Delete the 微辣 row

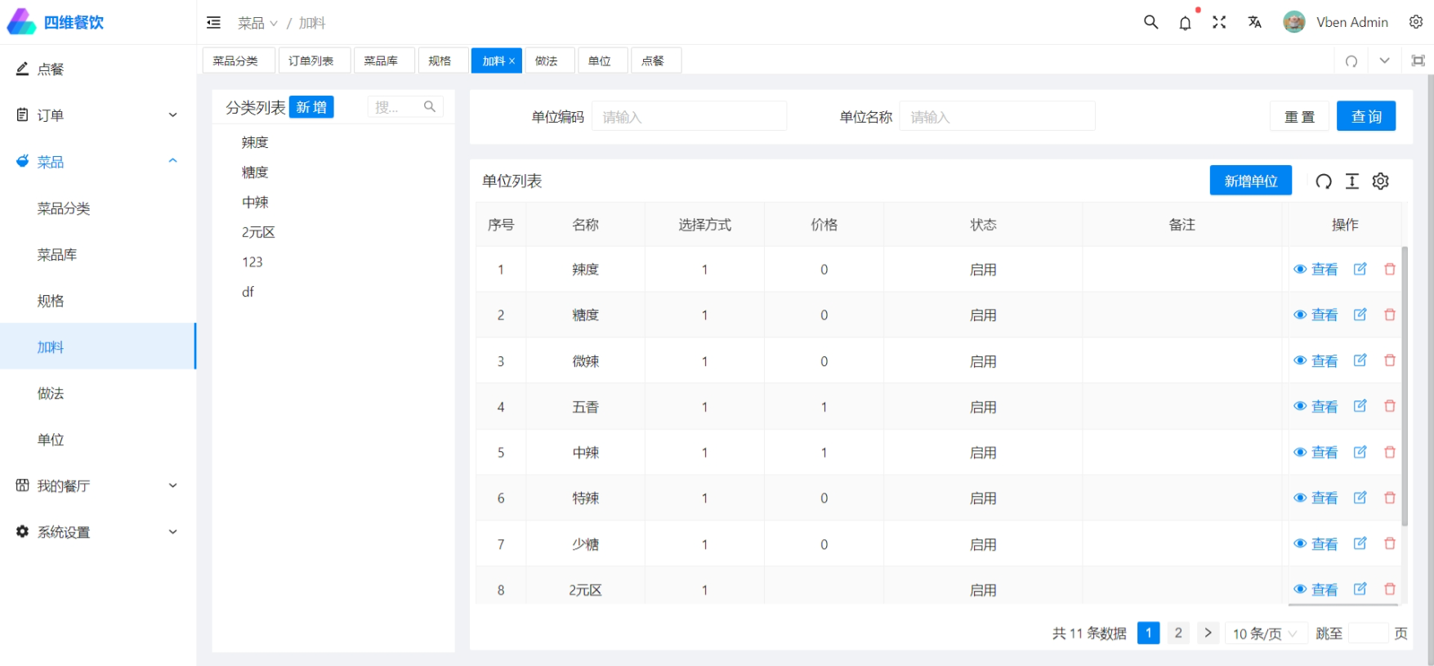click(1389, 360)
